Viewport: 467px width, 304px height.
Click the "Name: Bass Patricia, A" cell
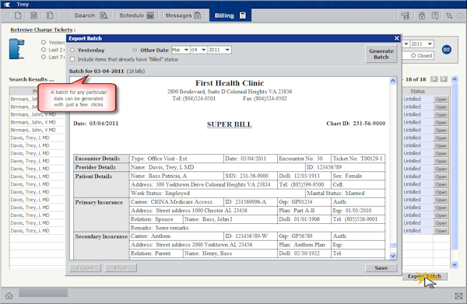coord(177,176)
